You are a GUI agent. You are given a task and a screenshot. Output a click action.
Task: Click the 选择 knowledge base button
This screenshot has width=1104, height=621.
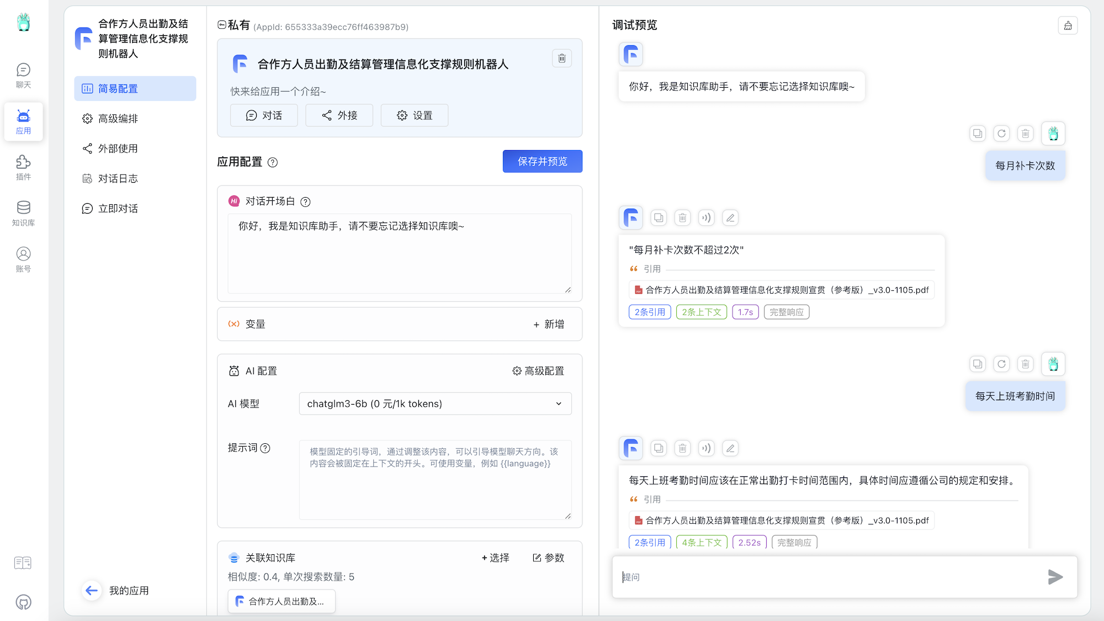pyautogui.click(x=495, y=558)
